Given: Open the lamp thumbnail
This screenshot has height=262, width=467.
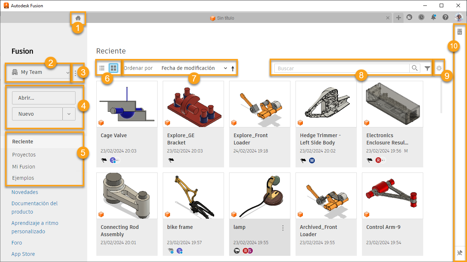Looking at the screenshot, I should click(x=260, y=195).
